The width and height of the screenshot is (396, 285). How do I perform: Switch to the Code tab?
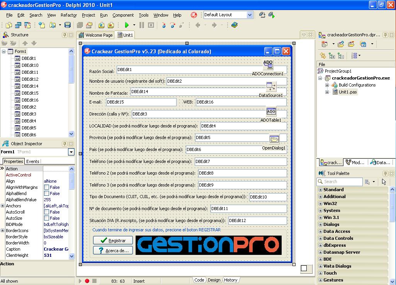[199, 280]
